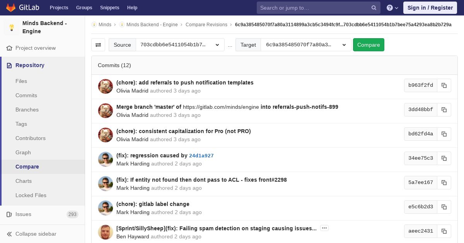The width and height of the screenshot is (464, 243).
Task: Open the Projects menu
Action: (59, 8)
